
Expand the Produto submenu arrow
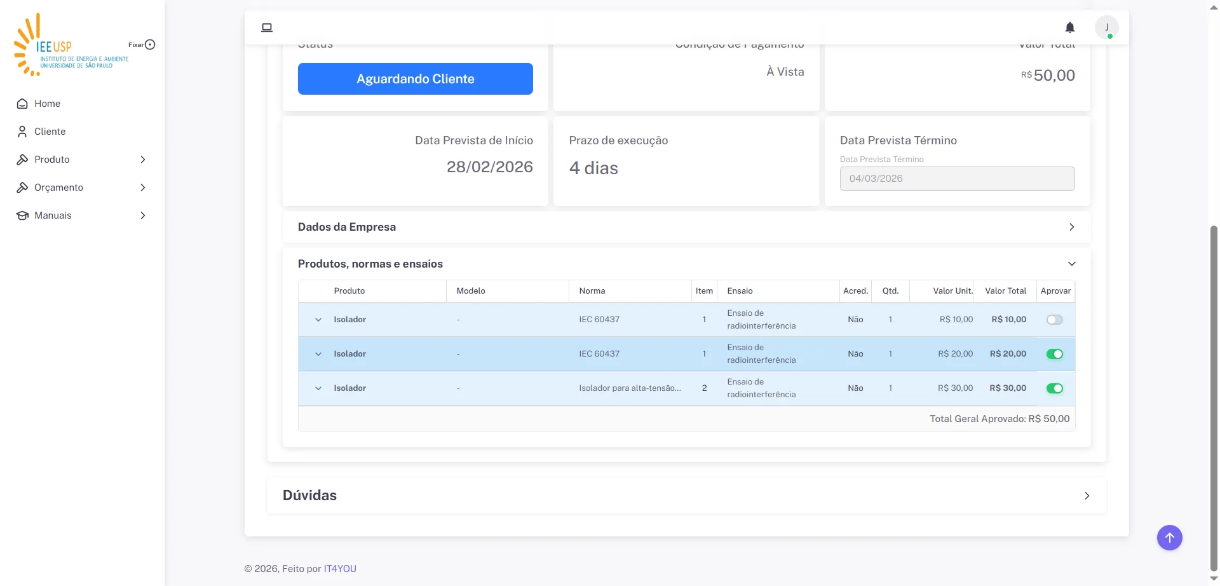143,160
